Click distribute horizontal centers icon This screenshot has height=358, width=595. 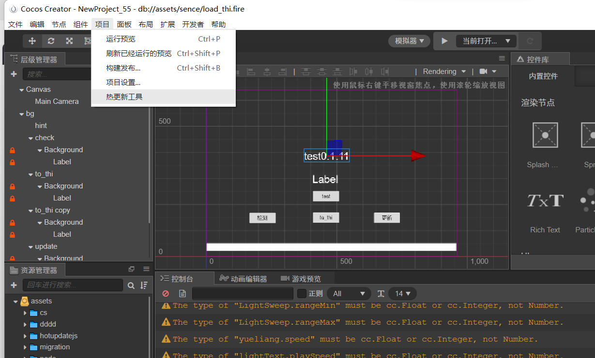click(x=369, y=72)
